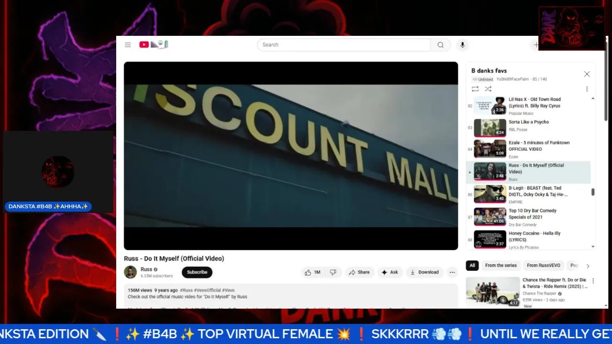Open the Sorta Like a Psycho title

click(528, 122)
